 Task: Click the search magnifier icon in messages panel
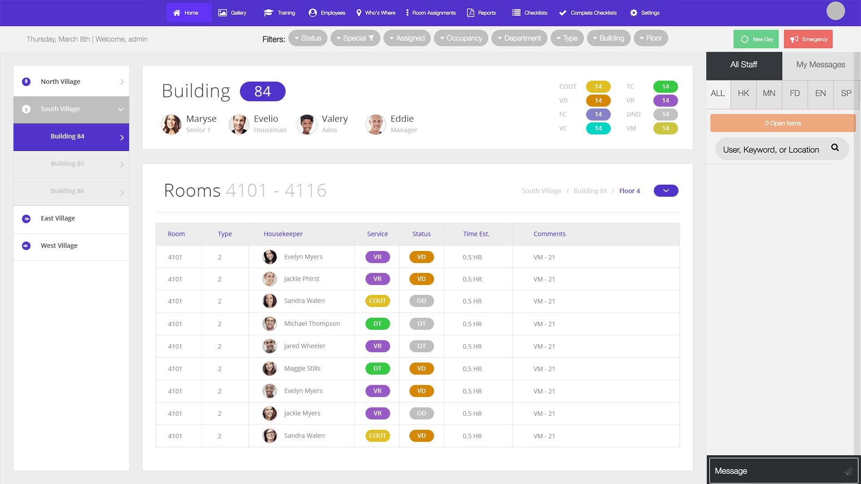click(x=835, y=147)
